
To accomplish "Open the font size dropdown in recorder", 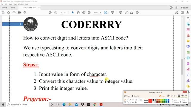I will click(x=141, y=100).
